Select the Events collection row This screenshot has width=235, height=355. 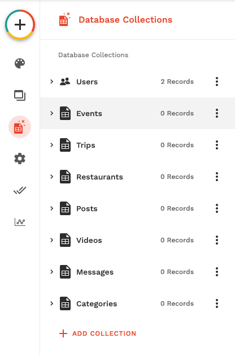point(137,113)
